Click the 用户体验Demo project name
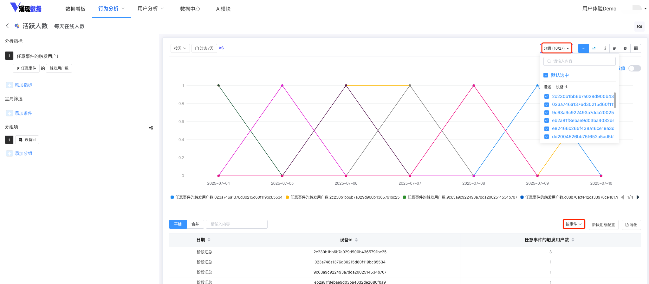Screen dimensions: 649x284 click(x=599, y=9)
